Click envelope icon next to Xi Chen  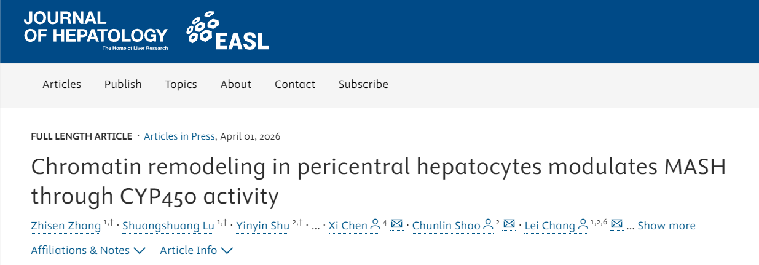tap(396, 224)
